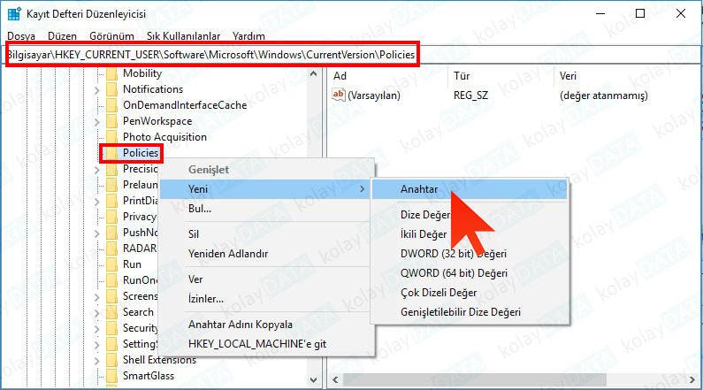The width and height of the screenshot is (703, 390).
Task: Click the Shell Extensions folder icon
Action: [x=111, y=360]
